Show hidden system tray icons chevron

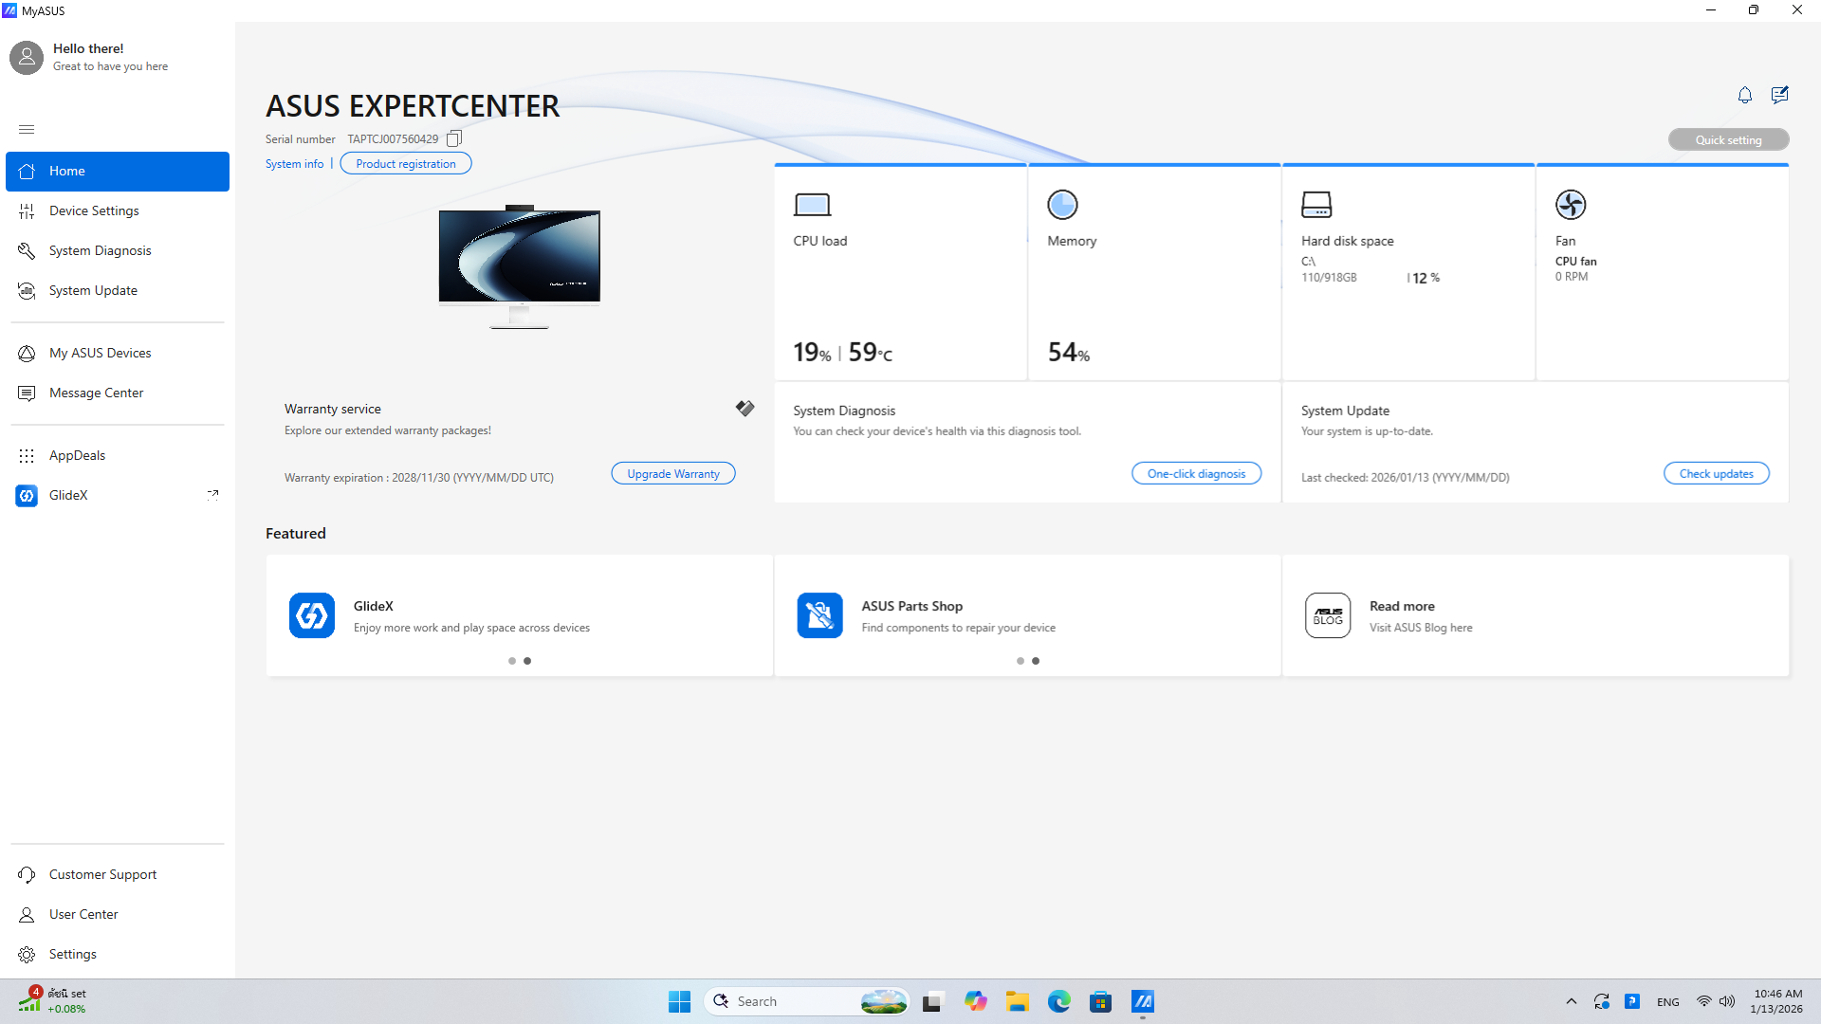(1572, 1001)
